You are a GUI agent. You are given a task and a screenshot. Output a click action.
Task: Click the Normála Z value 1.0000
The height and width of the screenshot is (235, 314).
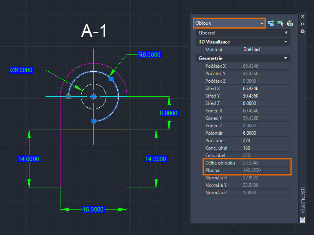[266, 193]
